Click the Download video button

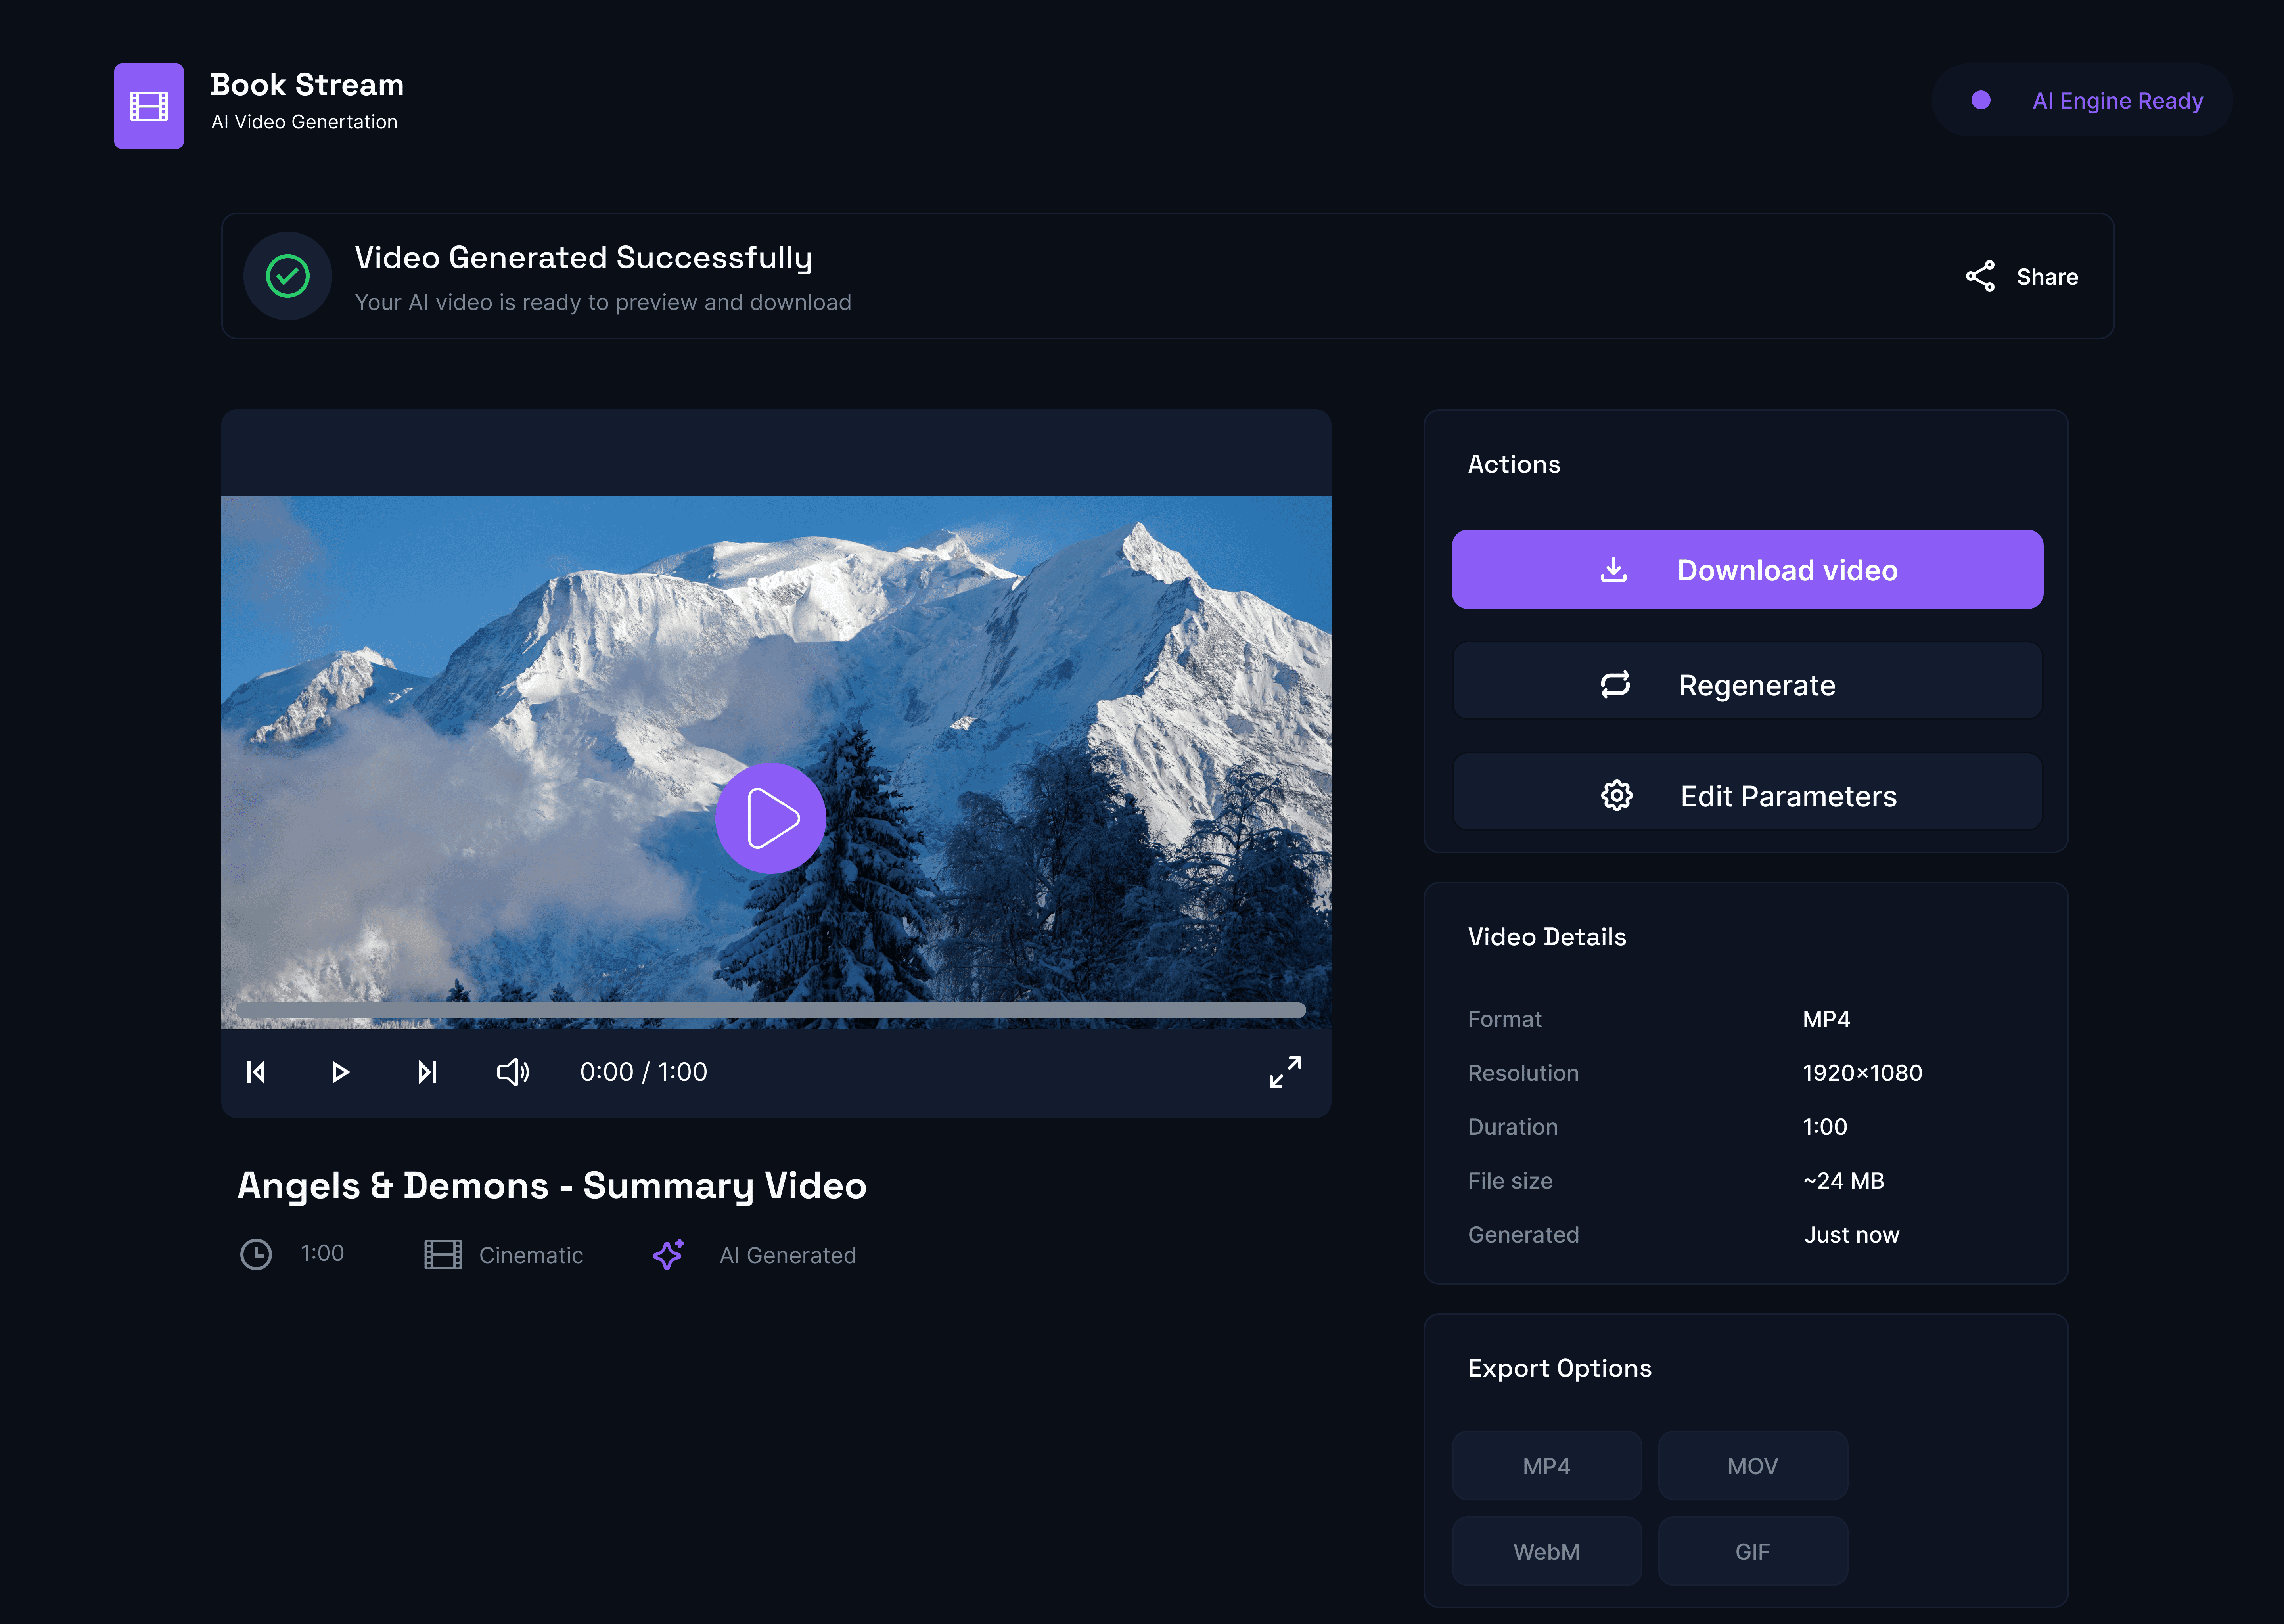tap(1747, 569)
